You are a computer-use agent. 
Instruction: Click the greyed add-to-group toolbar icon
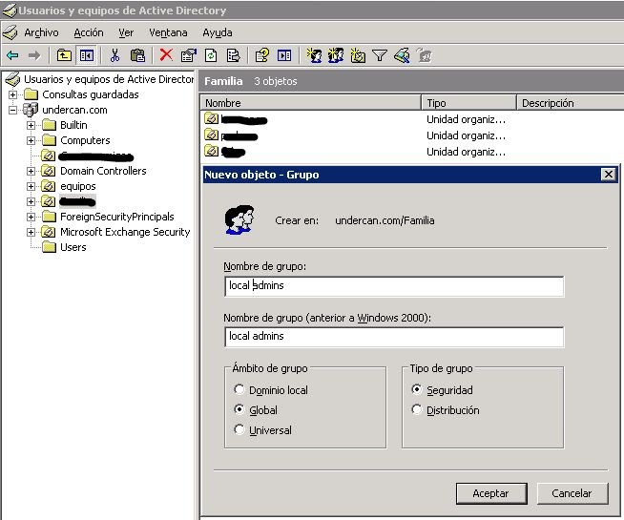click(425, 55)
